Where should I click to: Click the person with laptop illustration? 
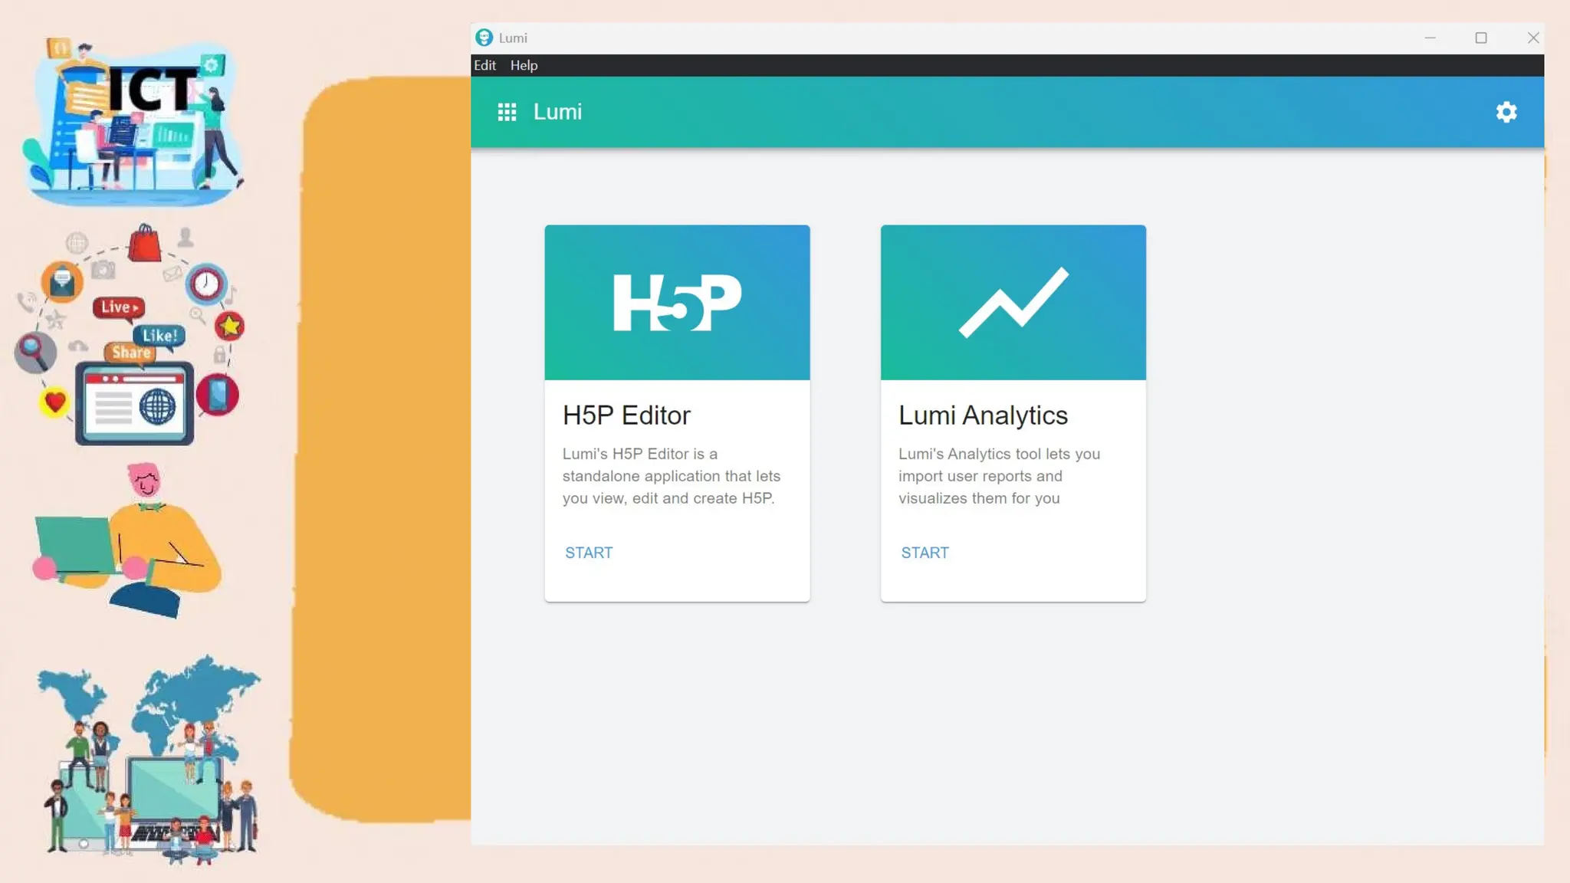point(127,541)
